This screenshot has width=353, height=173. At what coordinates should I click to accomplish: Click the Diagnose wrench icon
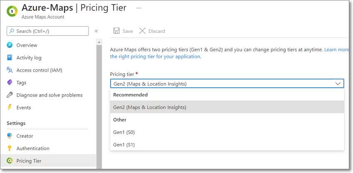point(10,95)
